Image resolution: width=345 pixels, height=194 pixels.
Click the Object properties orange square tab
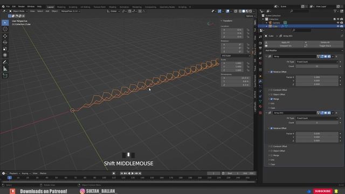[x=260, y=76]
